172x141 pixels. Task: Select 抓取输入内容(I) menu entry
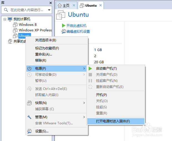[x=57, y=95]
